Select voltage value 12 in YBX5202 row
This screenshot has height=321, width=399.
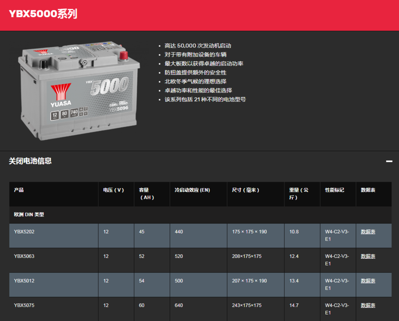pyautogui.click(x=106, y=232)
